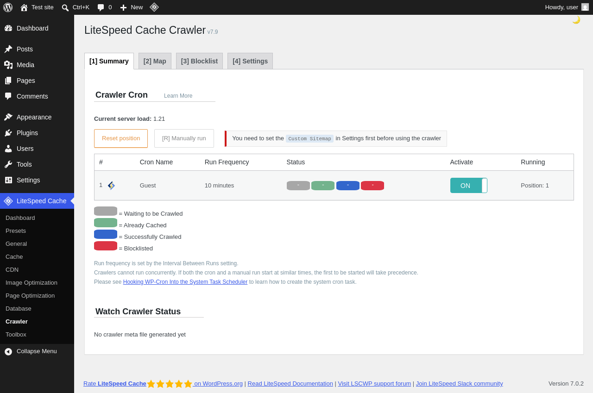Click the '10 minutes' frequency cell
The height and width of the screenshot is (393, 593).
219,186
